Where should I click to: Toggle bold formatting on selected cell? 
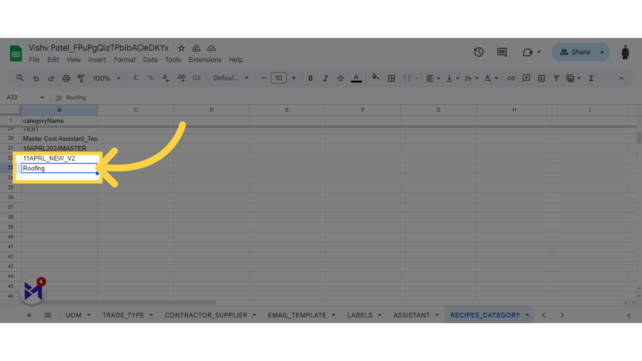coord(310,78)
